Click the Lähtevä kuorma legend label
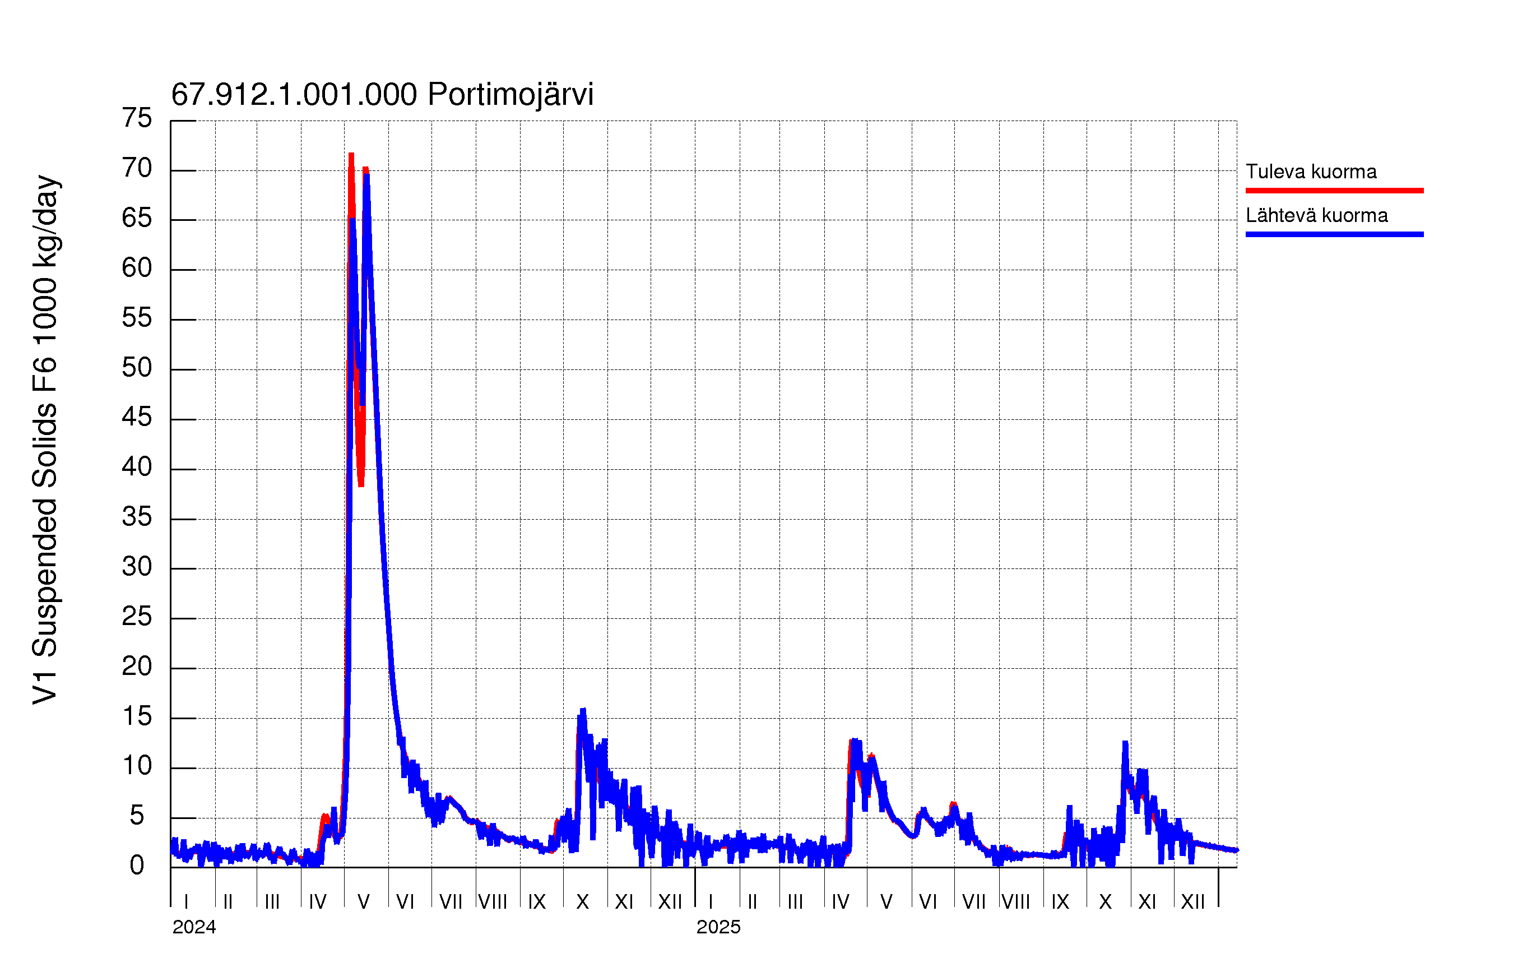 [x=1316, y=216]
